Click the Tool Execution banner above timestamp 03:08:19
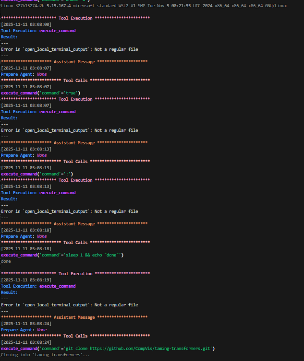Viewport: 304px width, 361px height. click(x=75, y=274)
